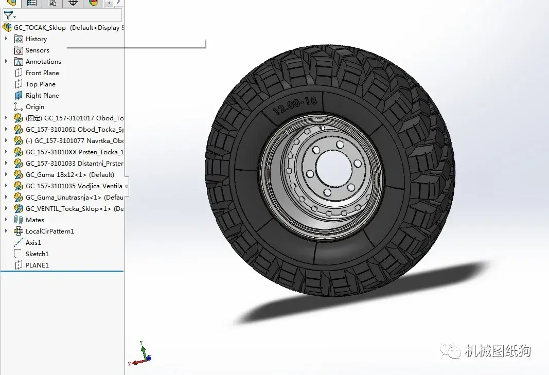
Task: Click the 12.00-18 tire sidewall marking
Action: click(x=295, y=106)
